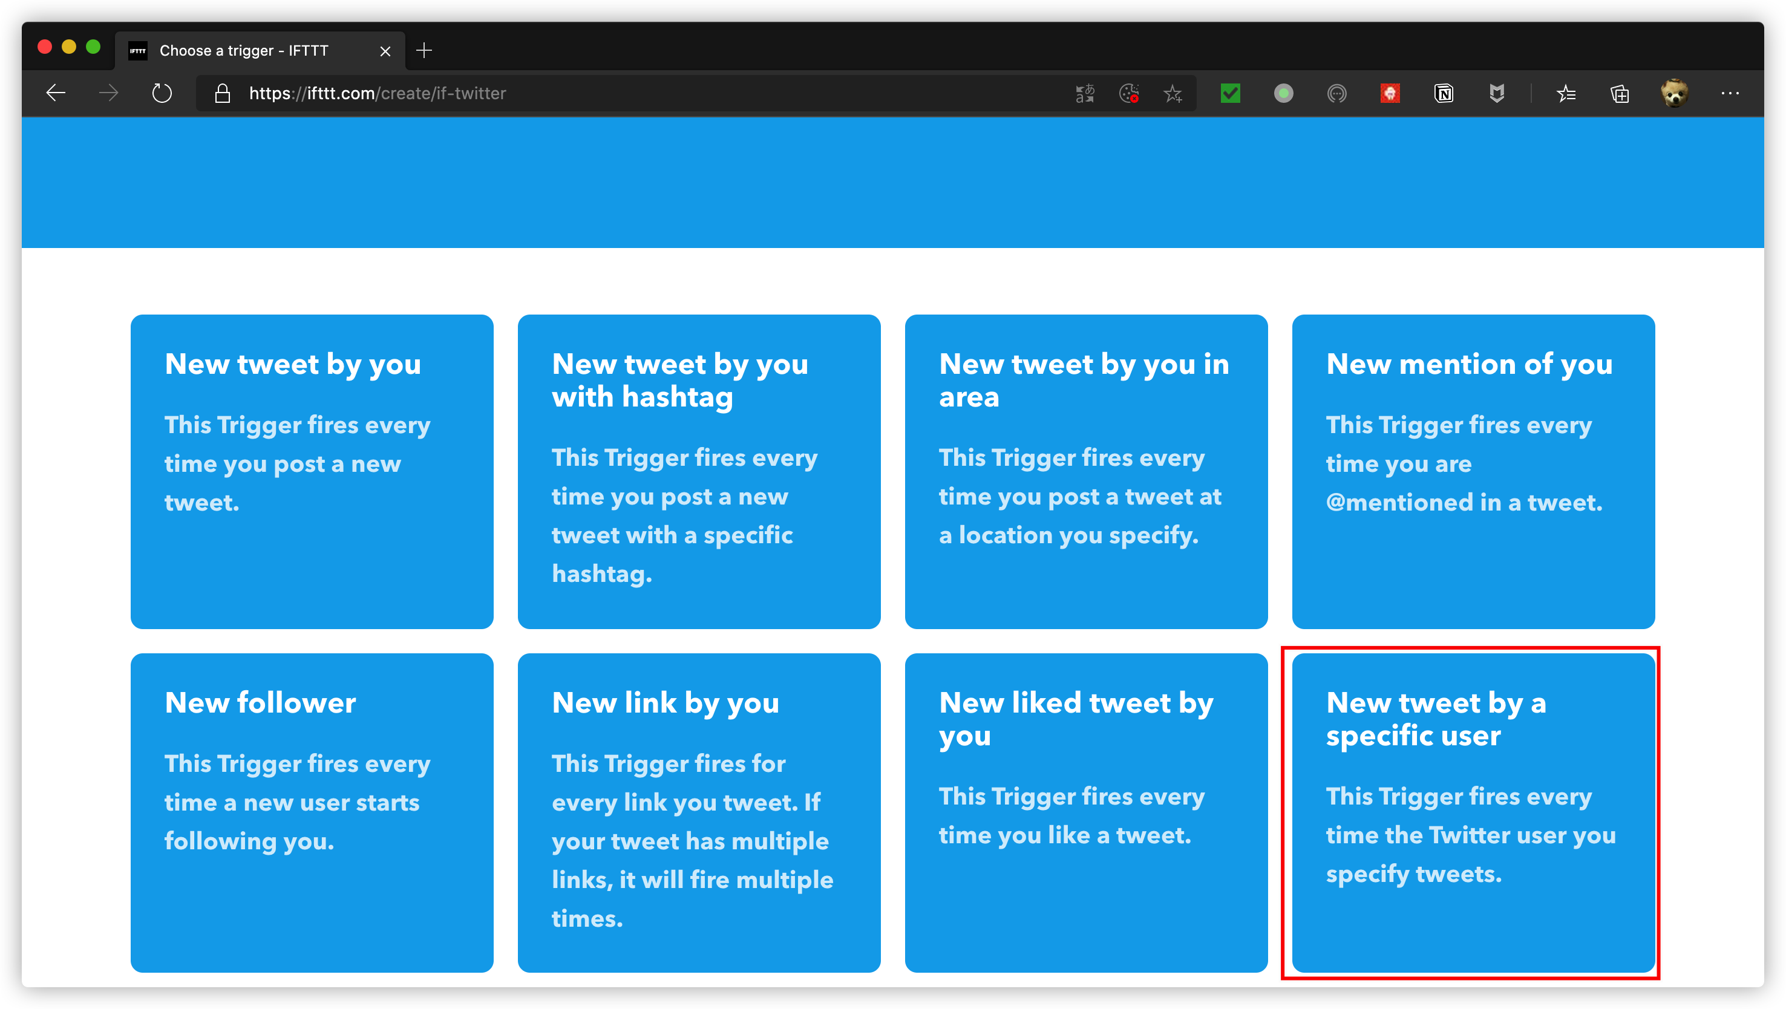Reload the IFTTT page
1786x1009 pixels.
pyautogui.click(x=162, y=93)
